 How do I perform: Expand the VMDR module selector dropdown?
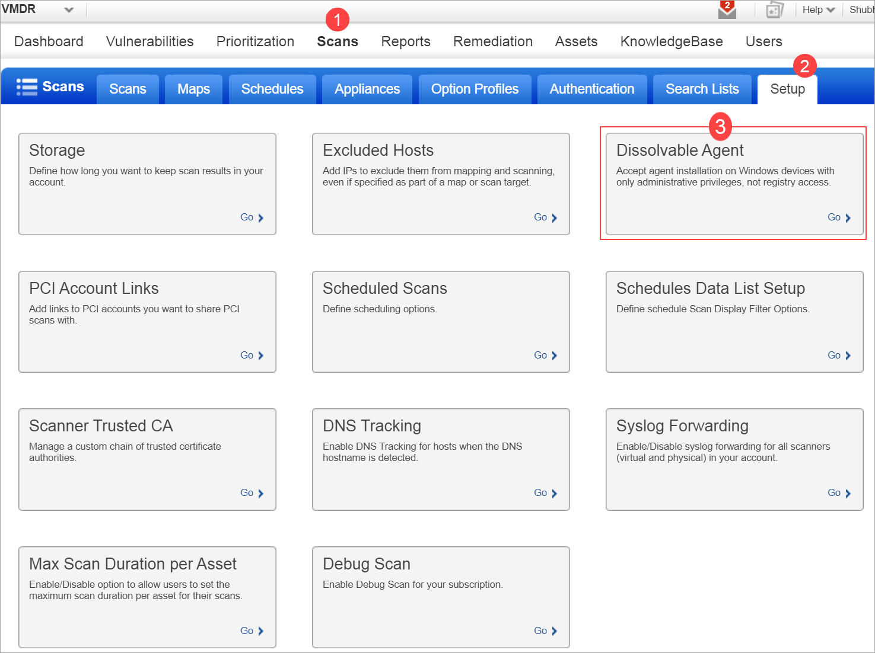69,9
